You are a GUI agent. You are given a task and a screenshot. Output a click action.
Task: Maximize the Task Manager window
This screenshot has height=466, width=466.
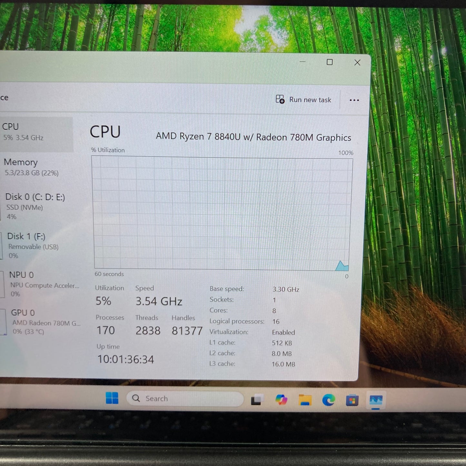click(330, 62)
